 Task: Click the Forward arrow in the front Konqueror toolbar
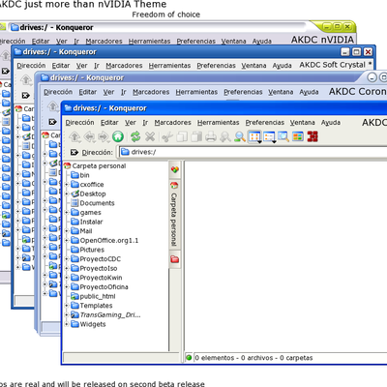click(x=104, y=137)
